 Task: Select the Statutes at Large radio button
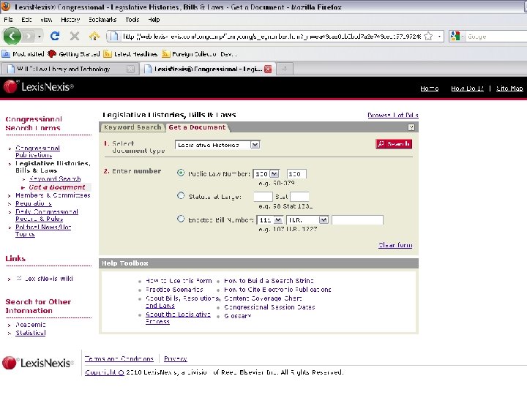(x=181, y=195)
